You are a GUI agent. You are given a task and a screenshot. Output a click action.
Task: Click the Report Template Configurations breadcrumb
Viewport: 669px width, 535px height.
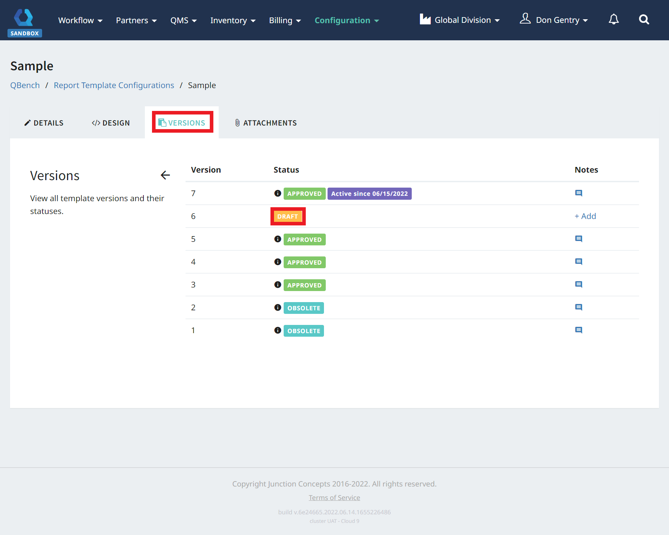114,85
